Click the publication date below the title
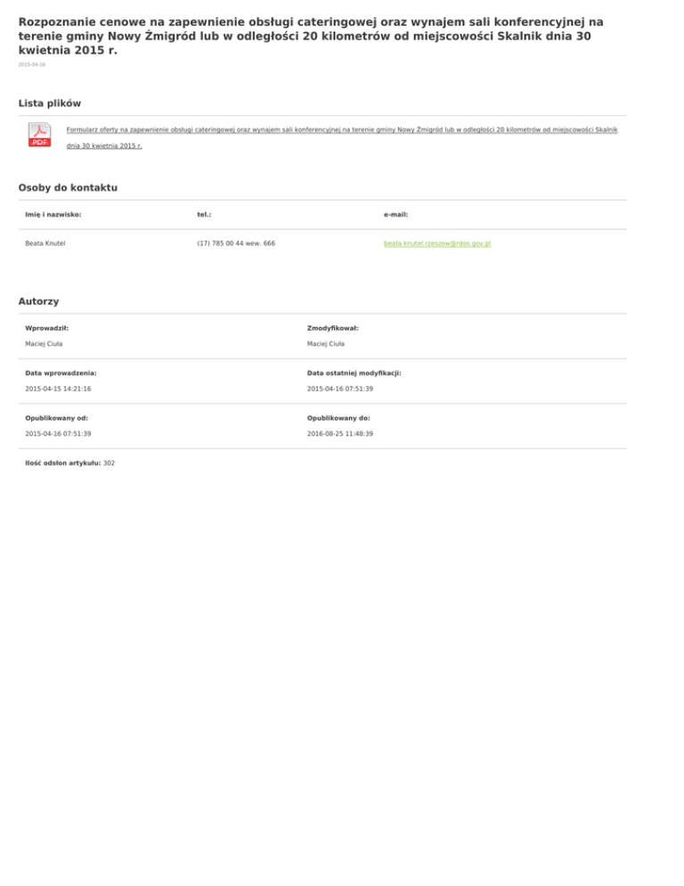The height and width of the screenshot is (886, 684). pyautogui.click(x=31, y=65)
